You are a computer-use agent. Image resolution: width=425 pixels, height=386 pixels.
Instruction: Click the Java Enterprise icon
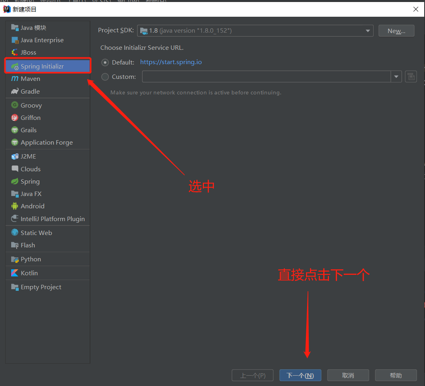click(15, 40)
